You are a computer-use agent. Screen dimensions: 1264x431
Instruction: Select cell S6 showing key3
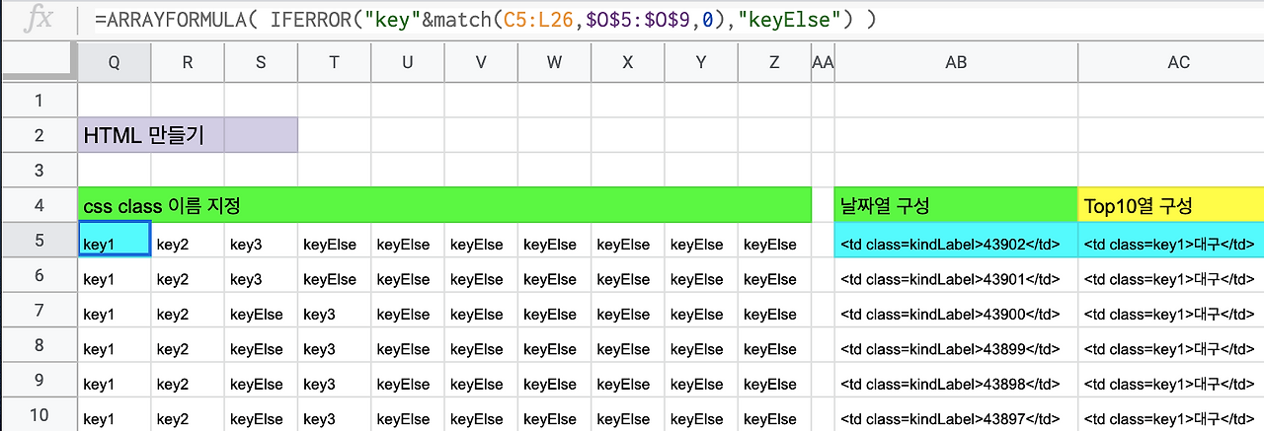[x=261, y=275]
